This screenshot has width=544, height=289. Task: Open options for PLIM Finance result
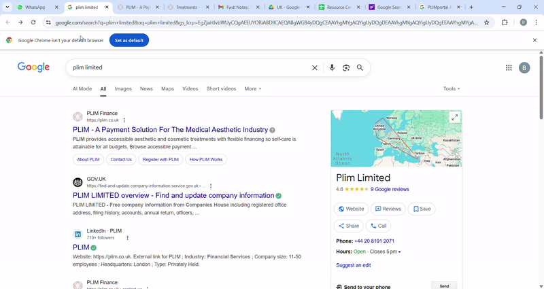(124, 120)
